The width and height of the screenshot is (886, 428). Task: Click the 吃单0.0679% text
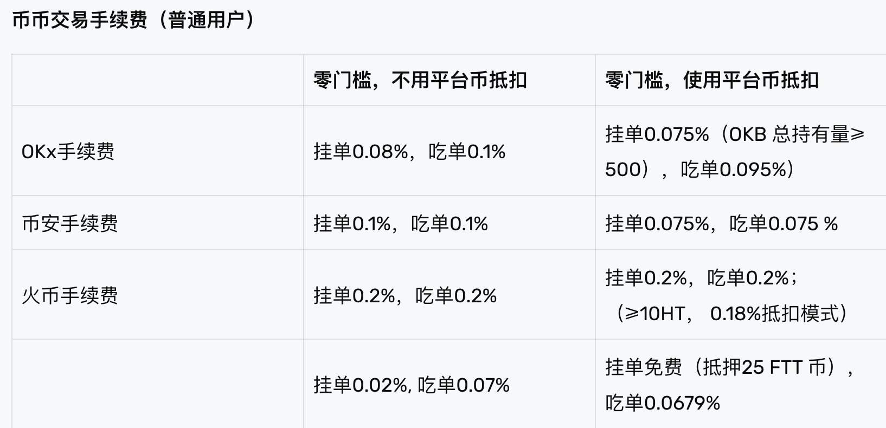click(663, 403)
